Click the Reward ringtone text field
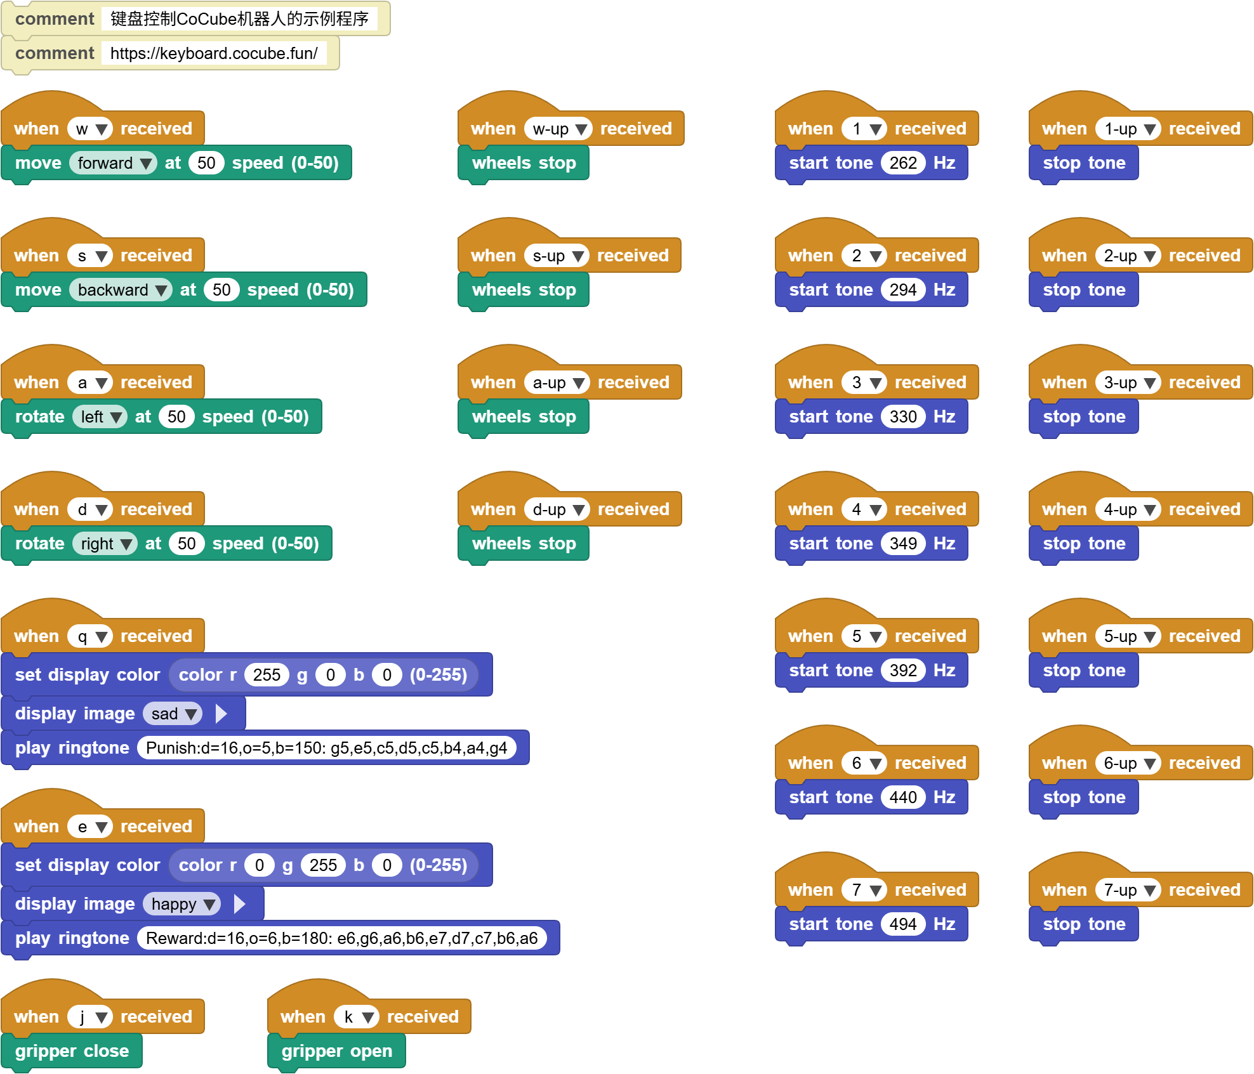1254x1074 pixels. [341, 938]
